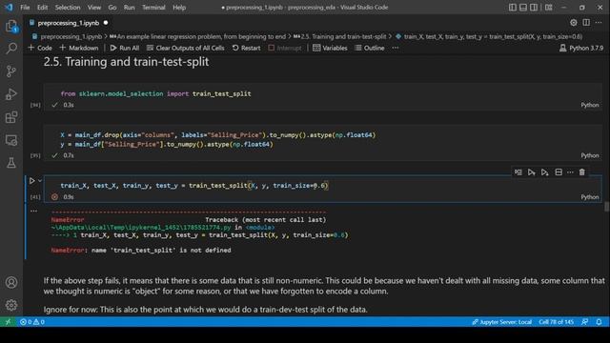Add a new Code cell

pyautogui.click(x=40, y=48)
